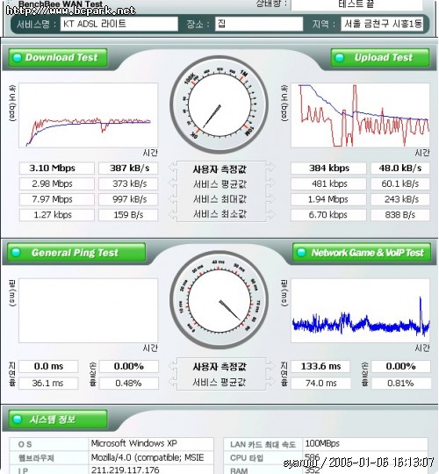
Task: Click the Upload Test button
Action: pos(380,57)
